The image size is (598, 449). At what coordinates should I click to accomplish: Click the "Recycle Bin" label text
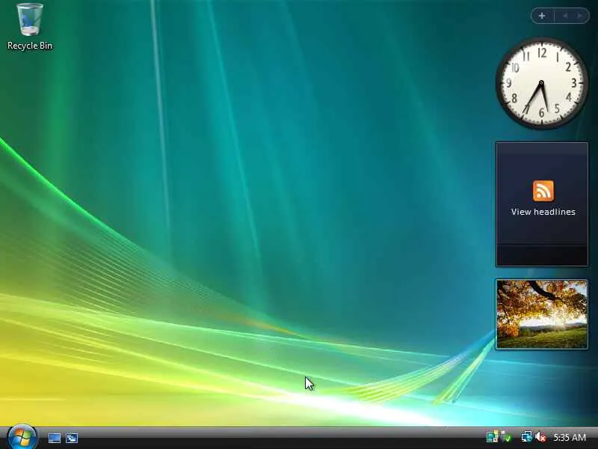(30, 46)
